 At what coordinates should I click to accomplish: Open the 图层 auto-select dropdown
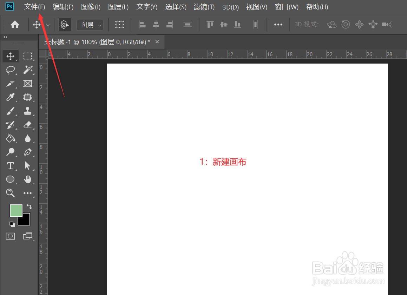click(x=90, y=25)
